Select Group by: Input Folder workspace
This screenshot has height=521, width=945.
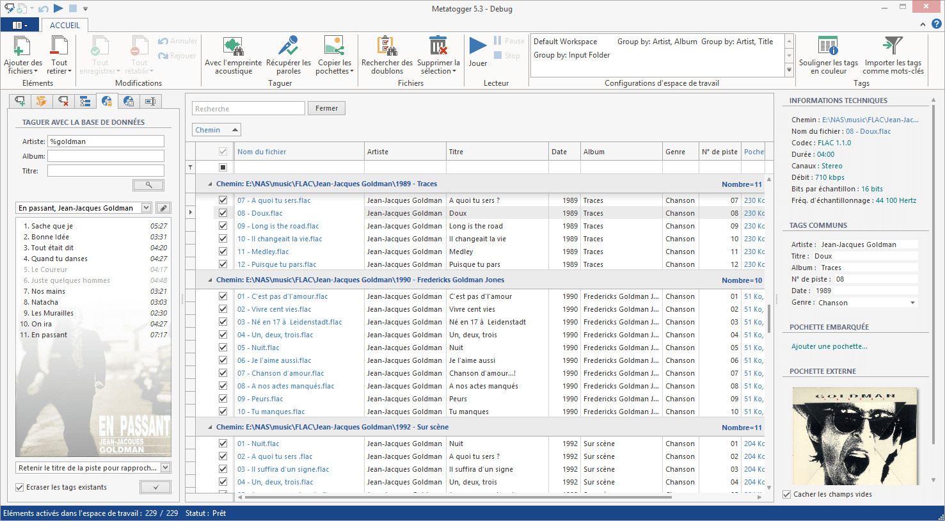click(571, 55)
